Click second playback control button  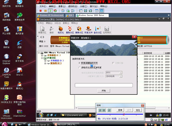tap(104, 110)
